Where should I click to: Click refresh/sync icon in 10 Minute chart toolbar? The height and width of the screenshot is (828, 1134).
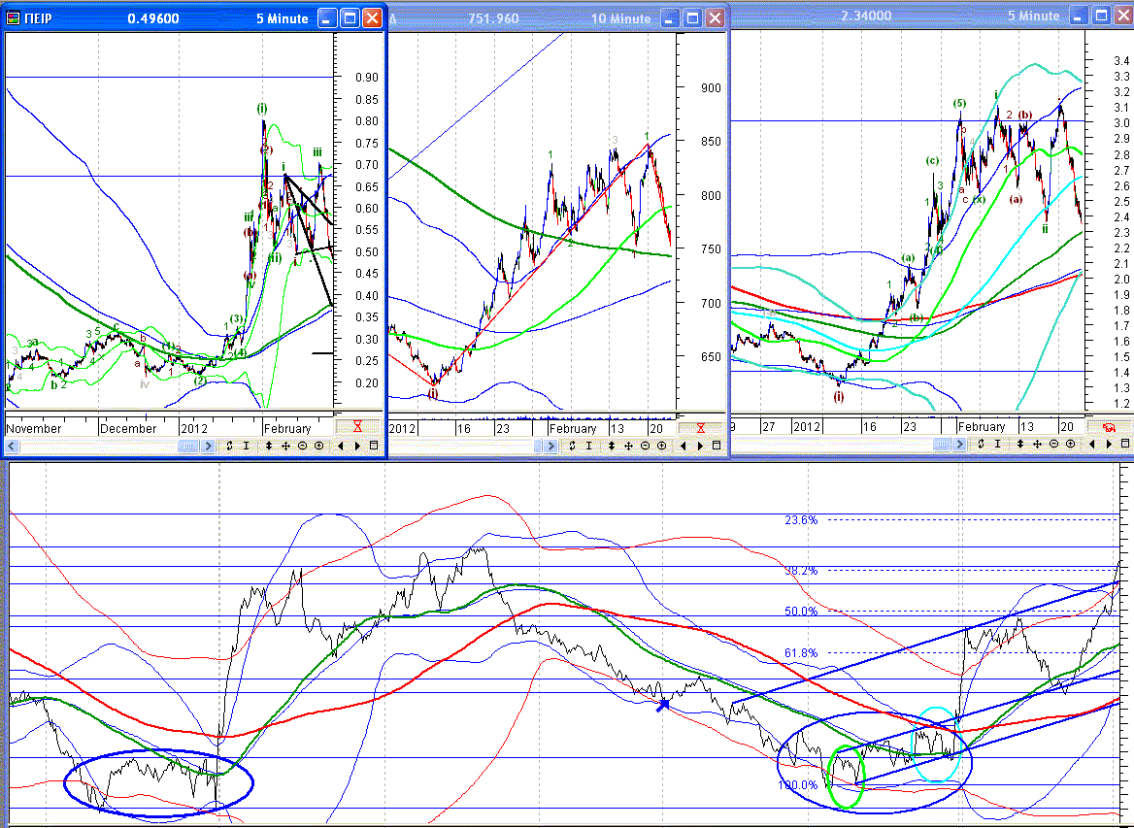pyautogui.click(x=572, y=447)
